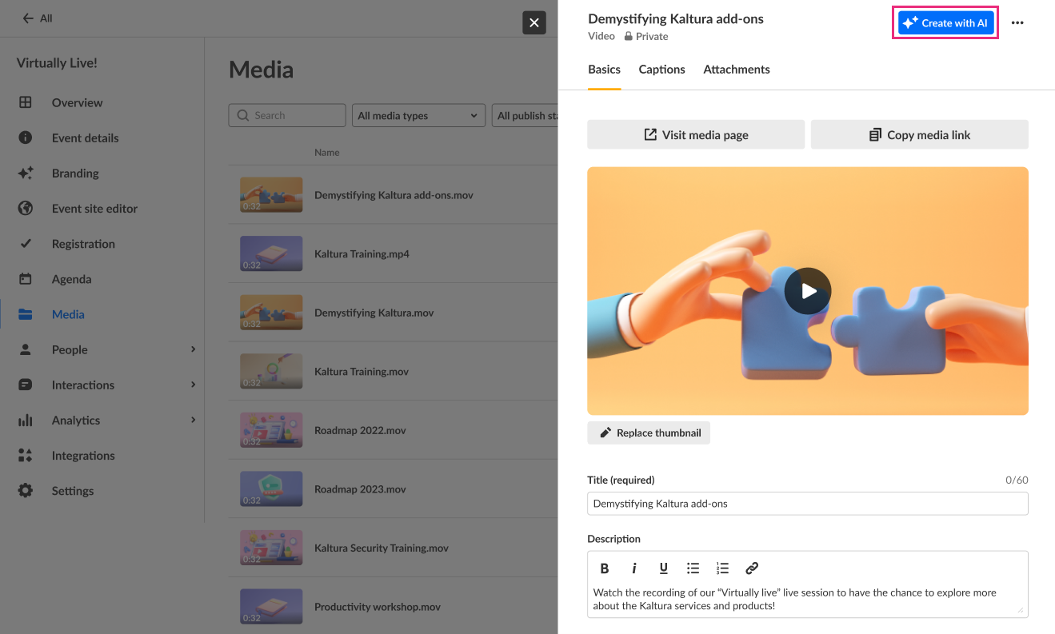Switch to the Attachments tab

[x=737, y=70]
